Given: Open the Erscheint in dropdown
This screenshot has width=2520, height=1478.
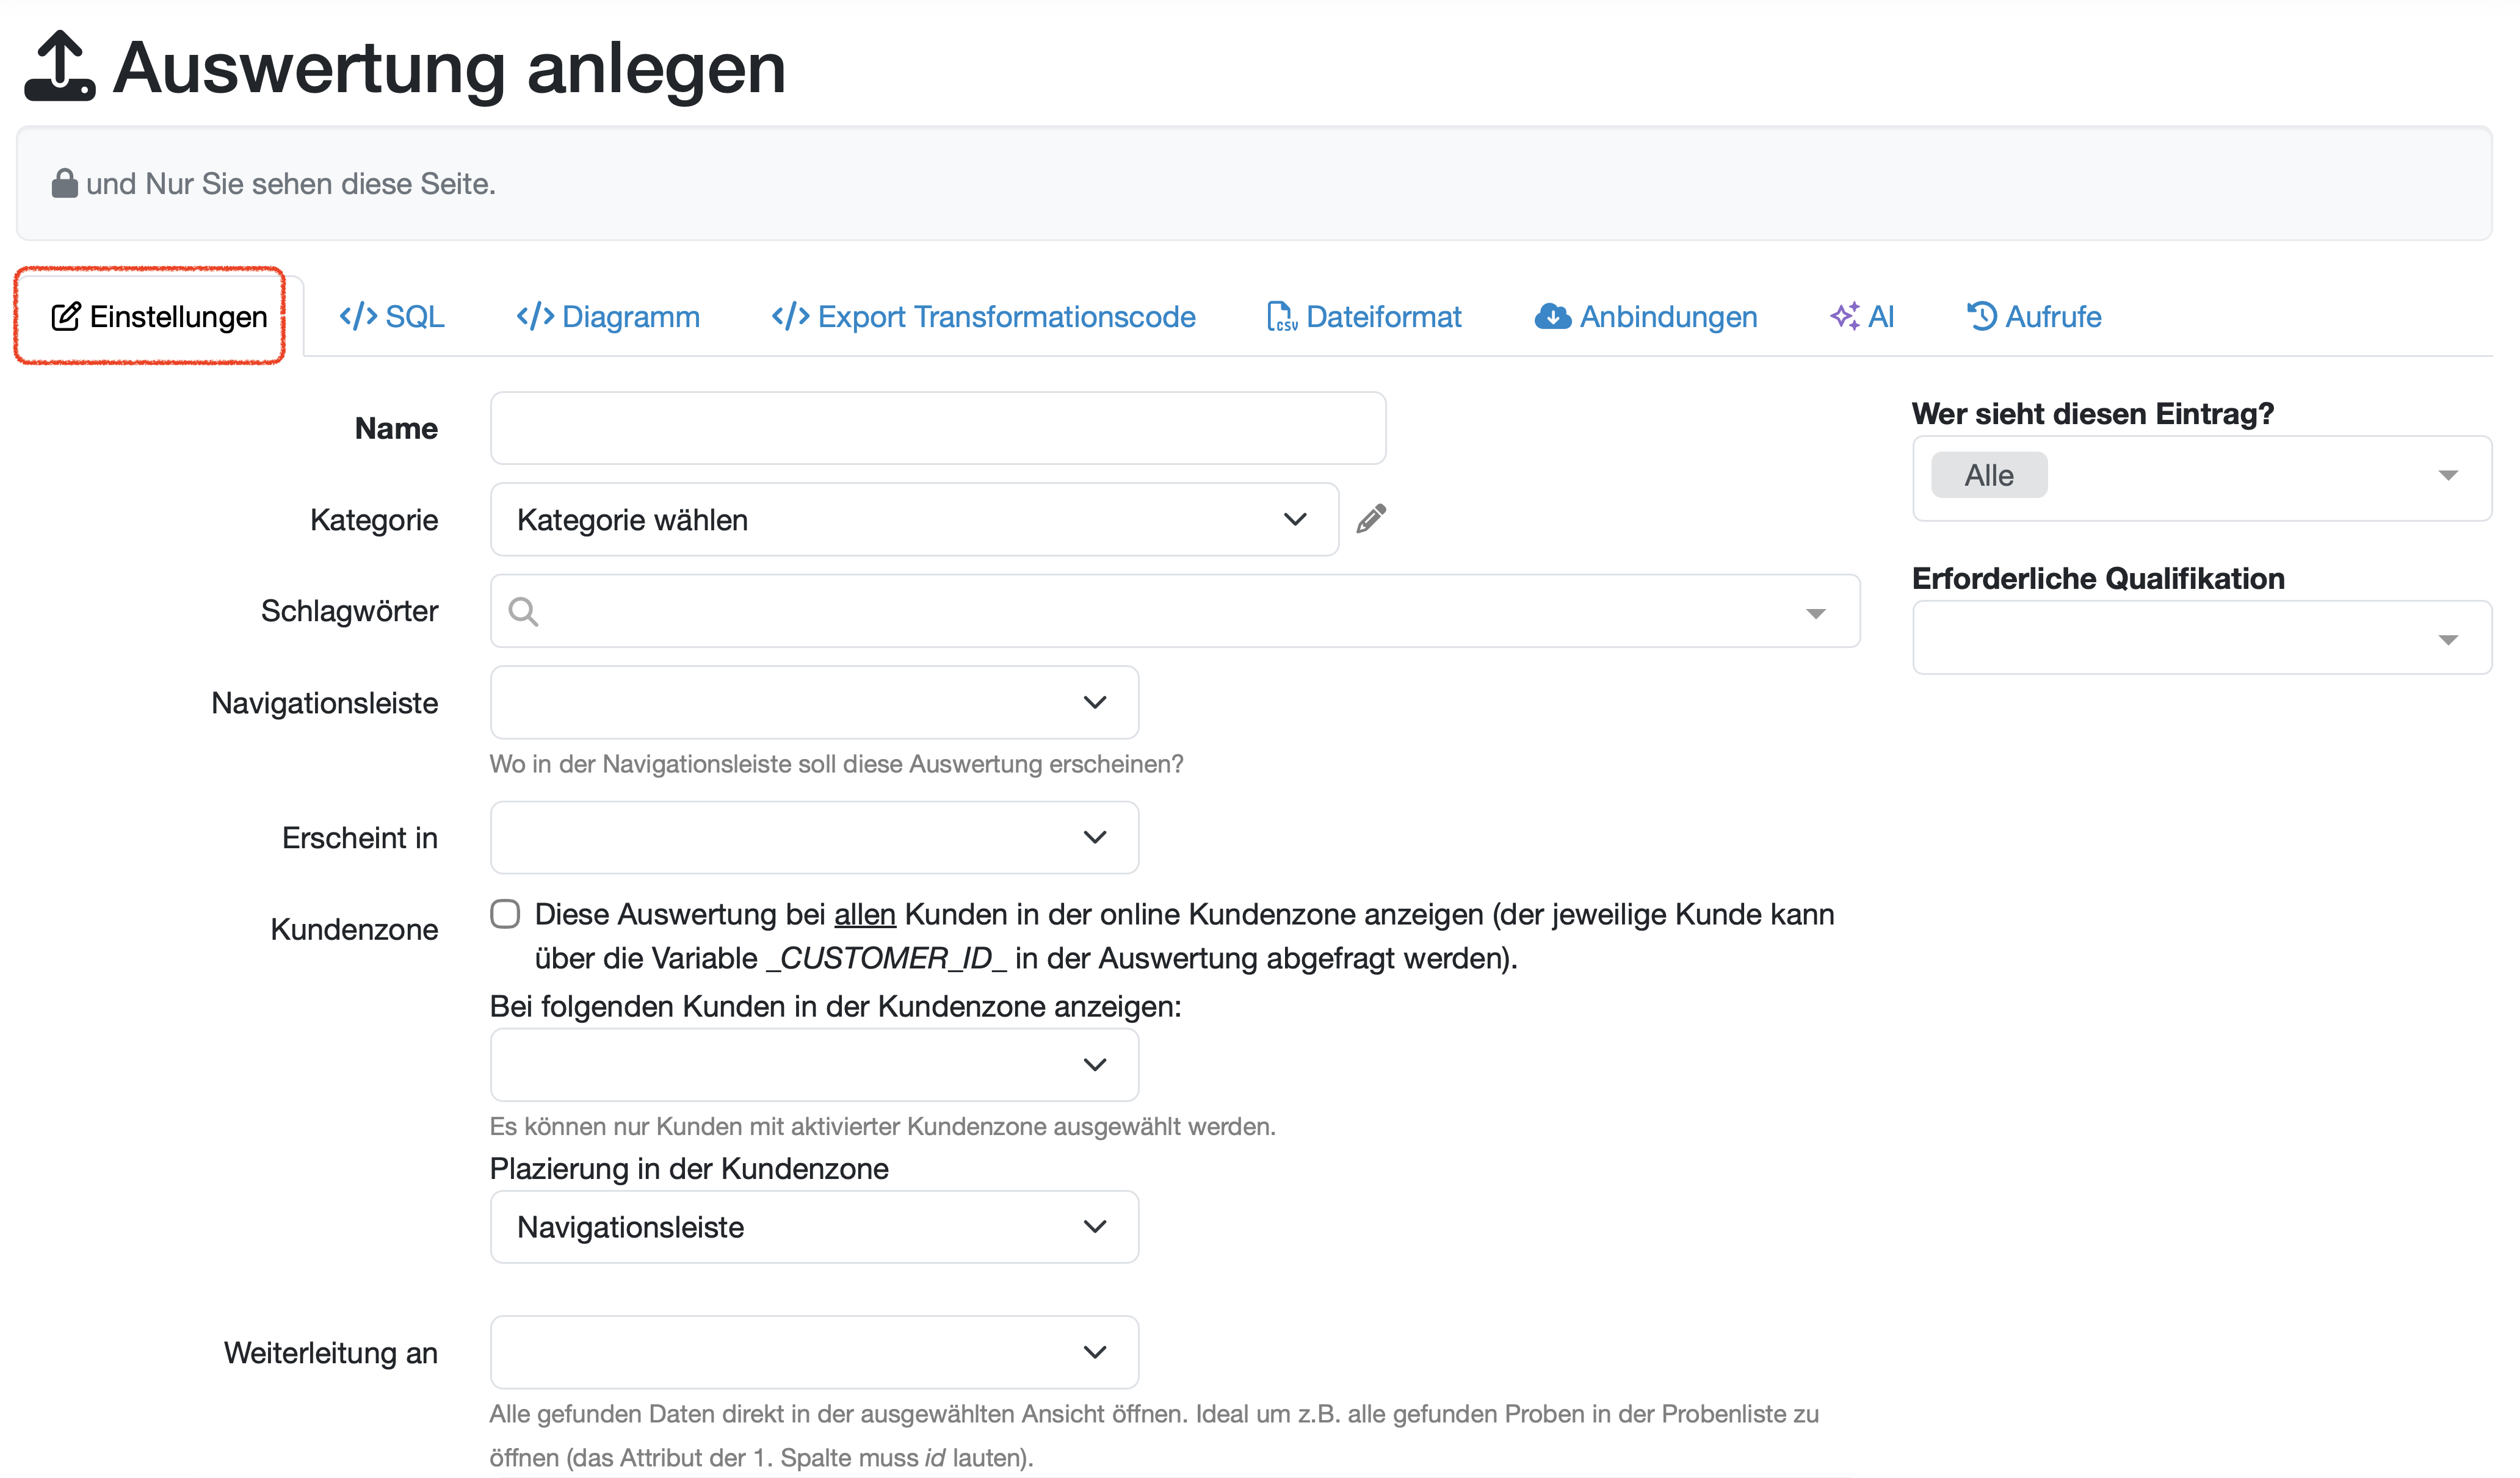Looking at the screenshot, I should click(813, 837).
